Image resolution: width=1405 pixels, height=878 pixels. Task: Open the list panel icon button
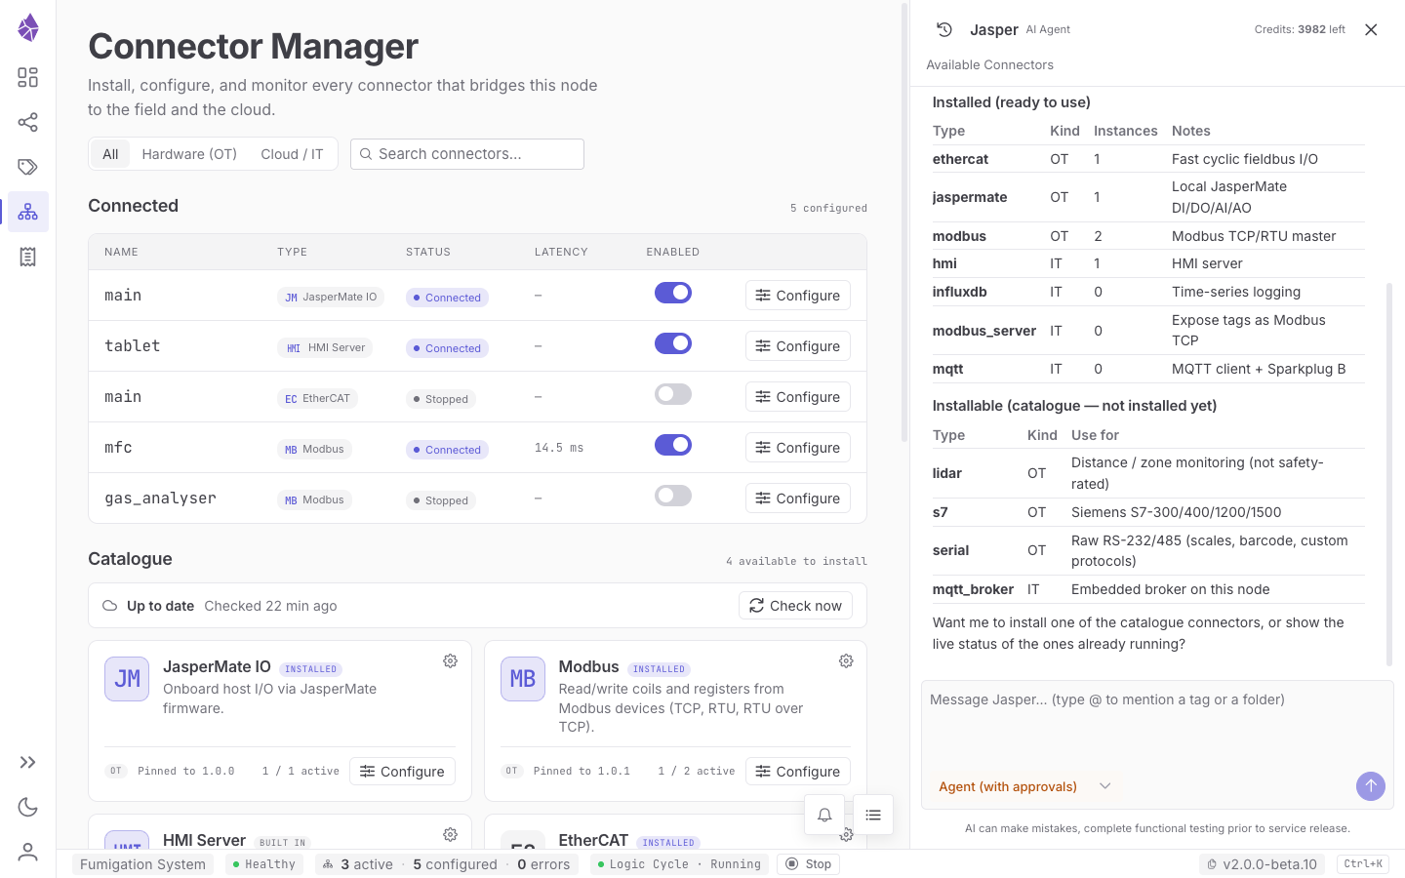(x=873, y=815)
